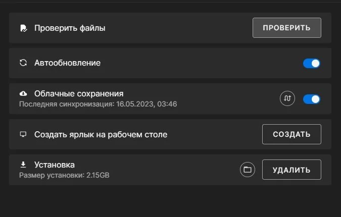This screenshot has width=341, height=217.
Task: Click the verify files document icon
Action: tap(23, 28)
